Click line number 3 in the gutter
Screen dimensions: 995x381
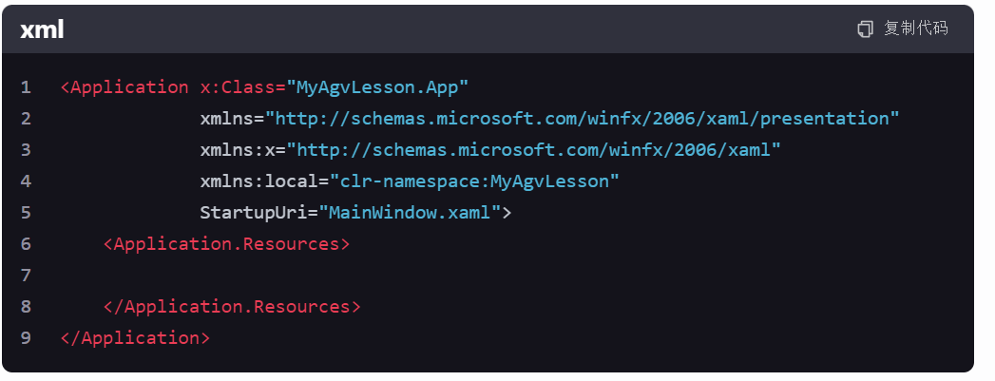(x=26, y=150)
